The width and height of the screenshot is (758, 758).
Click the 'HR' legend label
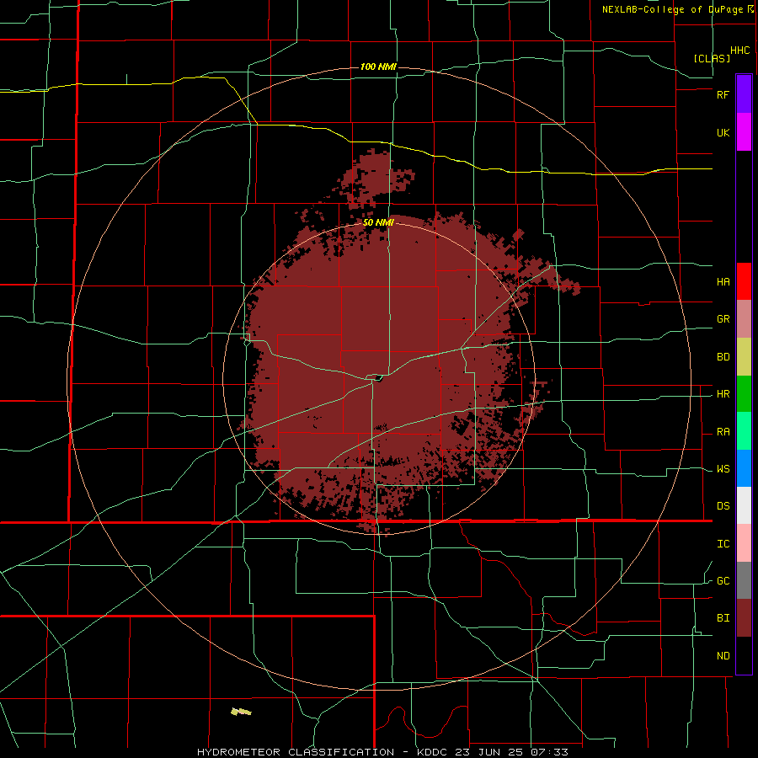pos(723,394)
